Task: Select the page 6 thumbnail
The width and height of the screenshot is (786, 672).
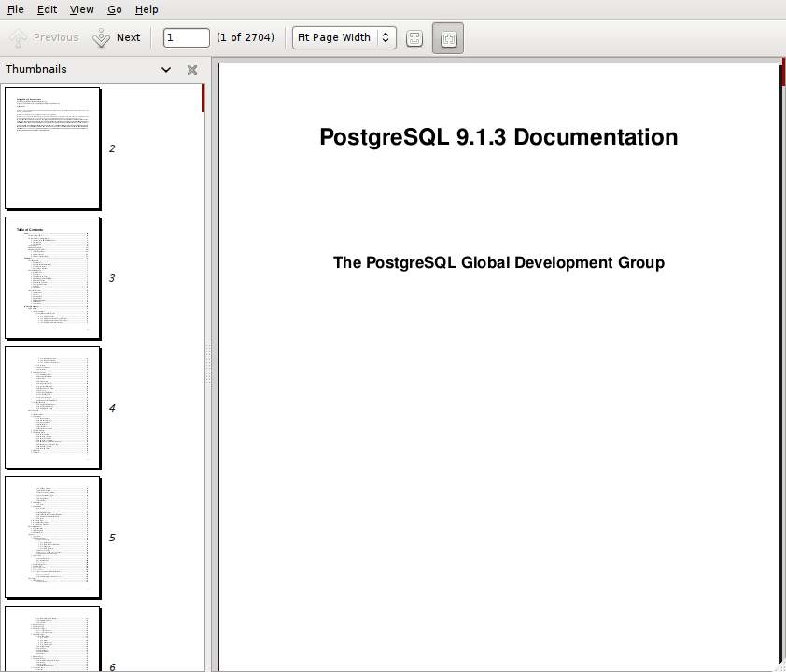Action: (x=52, y=639)
